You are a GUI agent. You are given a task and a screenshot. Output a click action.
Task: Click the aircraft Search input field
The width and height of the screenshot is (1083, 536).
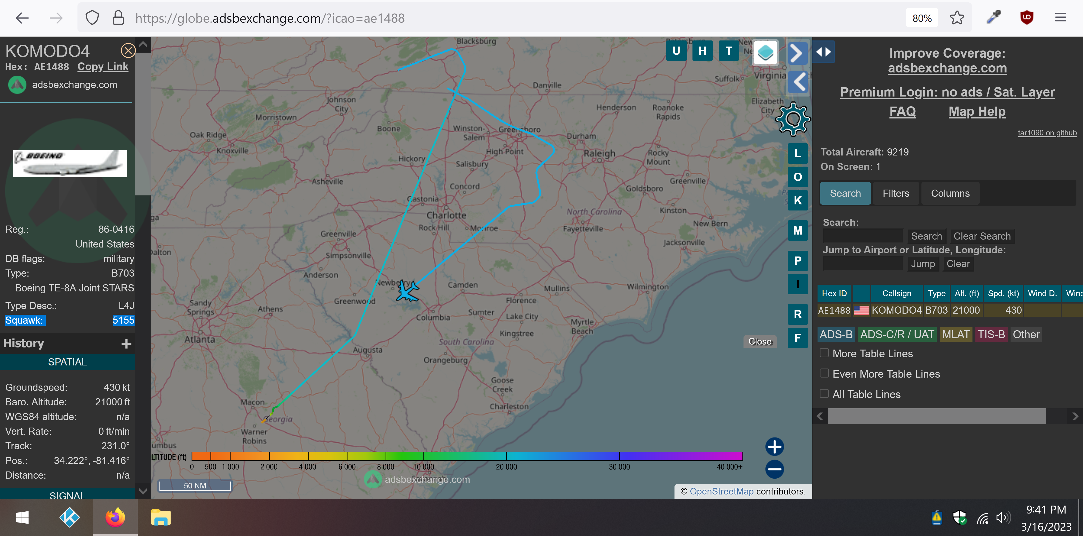click(x=863, y=236)
